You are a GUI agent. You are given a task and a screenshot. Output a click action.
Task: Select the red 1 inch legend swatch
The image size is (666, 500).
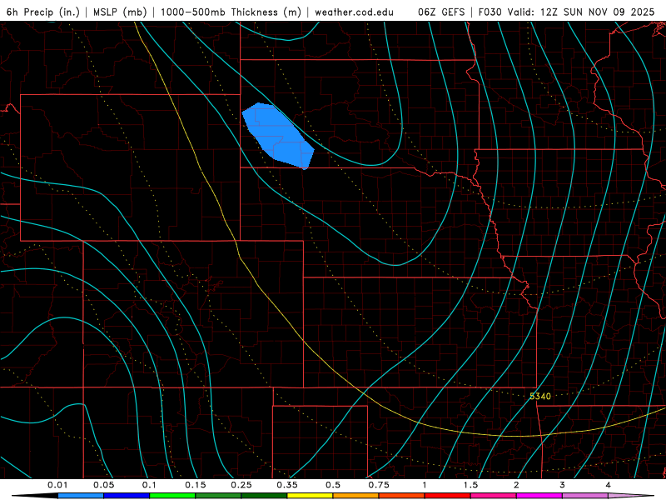pyautogui.click(x=448, y=496)
